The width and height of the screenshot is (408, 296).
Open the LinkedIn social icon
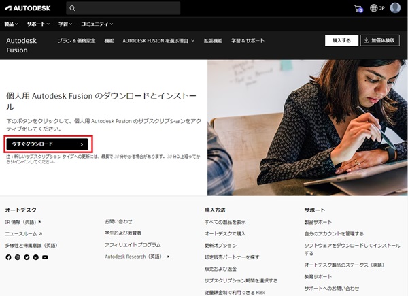[x=35, y=257]
